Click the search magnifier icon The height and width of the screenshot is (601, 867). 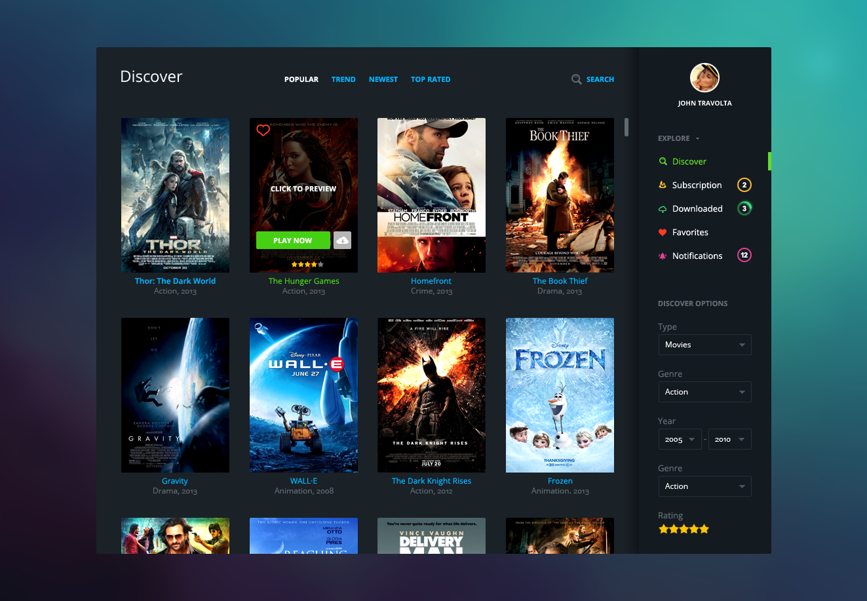(x=577, y=79)
